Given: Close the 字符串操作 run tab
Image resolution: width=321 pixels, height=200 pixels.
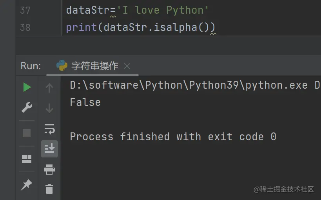Looking at the screenshot, I should pyautogui.click(x=127, y=66).
